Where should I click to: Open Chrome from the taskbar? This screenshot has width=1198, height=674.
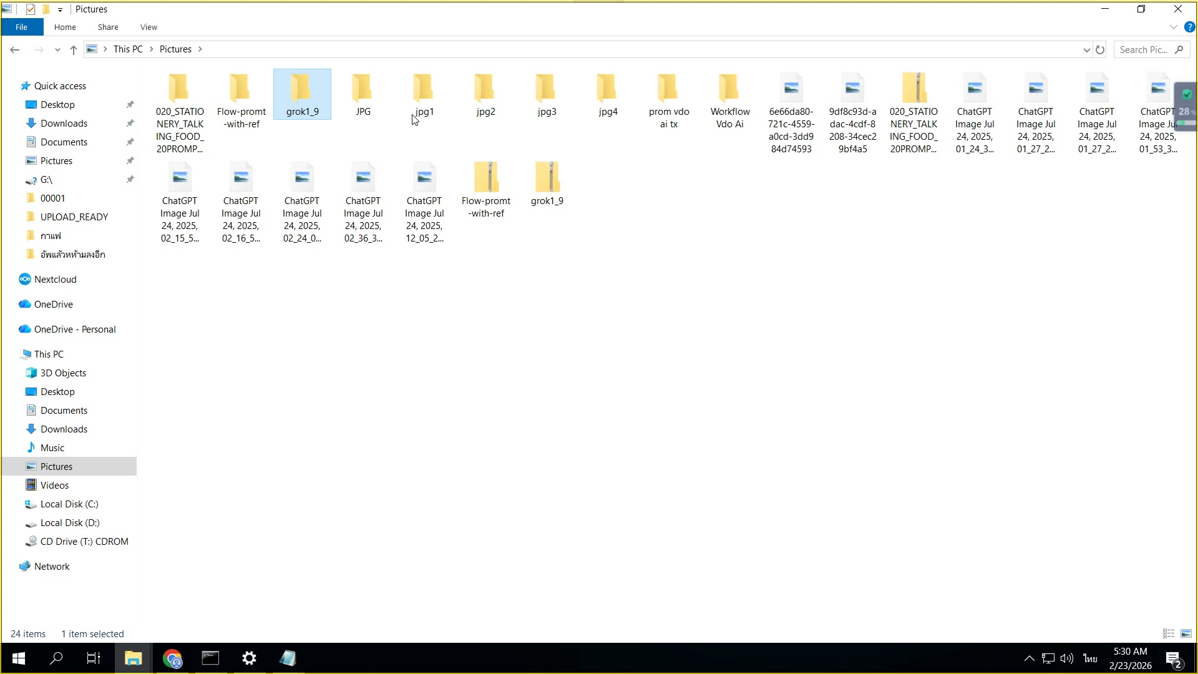click(x=172, y=658)
